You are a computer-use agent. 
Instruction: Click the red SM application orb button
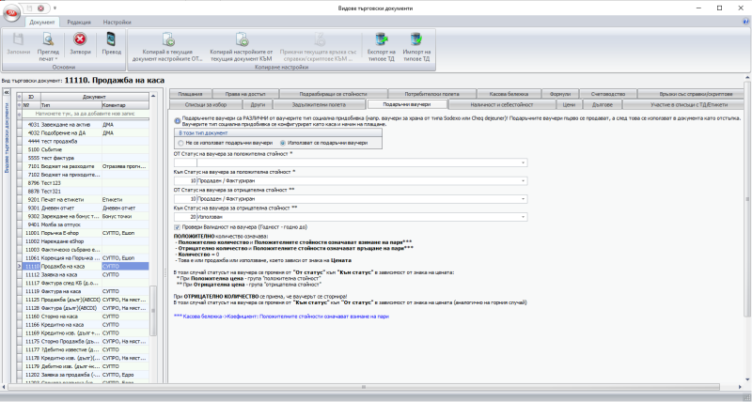pos(10,13)
